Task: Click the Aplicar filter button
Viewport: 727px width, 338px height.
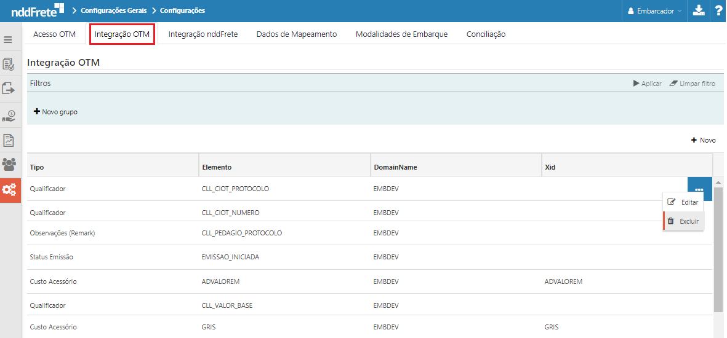Action: click(x=647, y=84)
